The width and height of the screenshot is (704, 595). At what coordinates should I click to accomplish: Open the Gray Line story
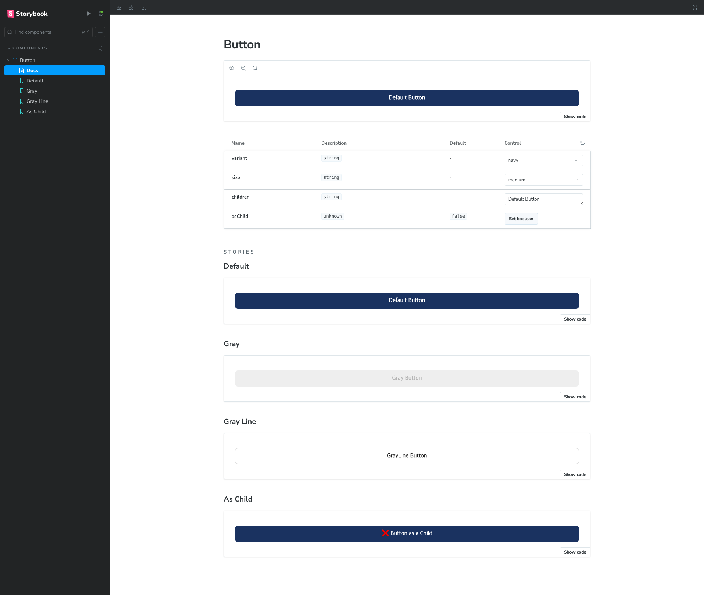click(x=37, y=101)
